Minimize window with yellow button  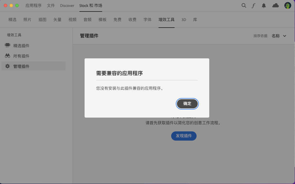coord(11,5)
